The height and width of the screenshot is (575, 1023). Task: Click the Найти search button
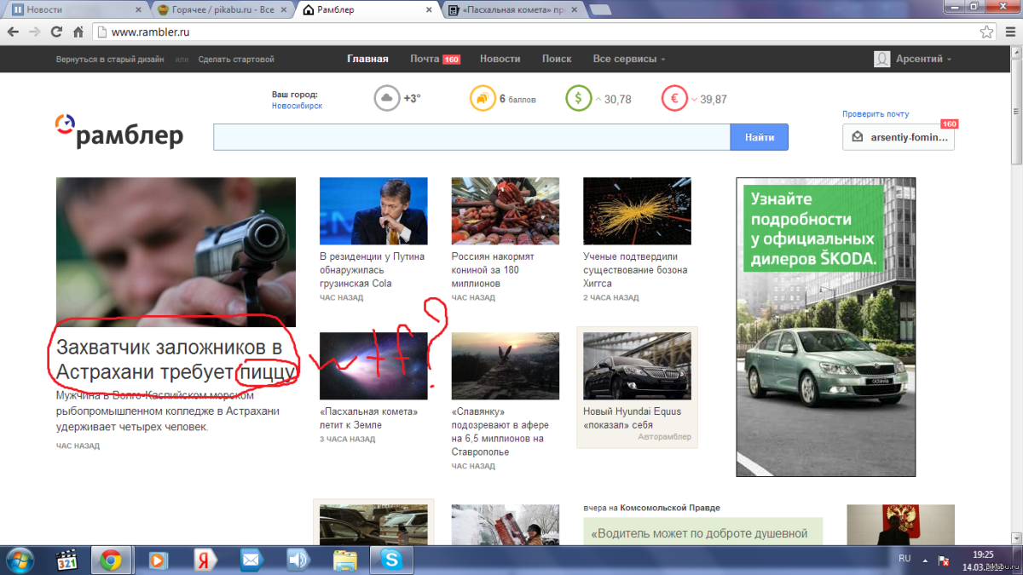pos(759,137)
